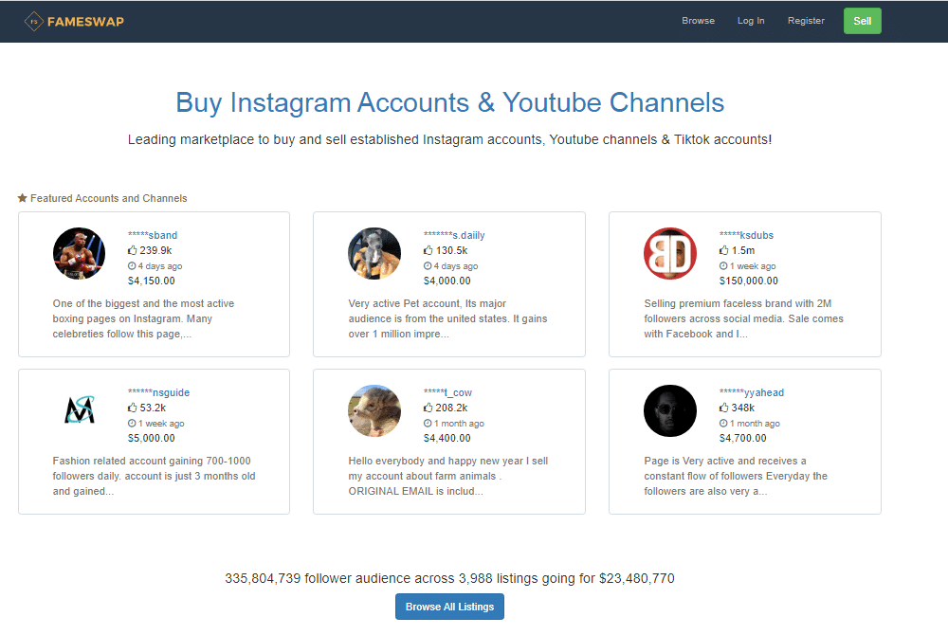Open the *****ksdubs listing link
Screen dimensions: 948x635
tap(746, 235)
